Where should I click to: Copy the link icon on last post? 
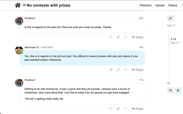point(118,109)
